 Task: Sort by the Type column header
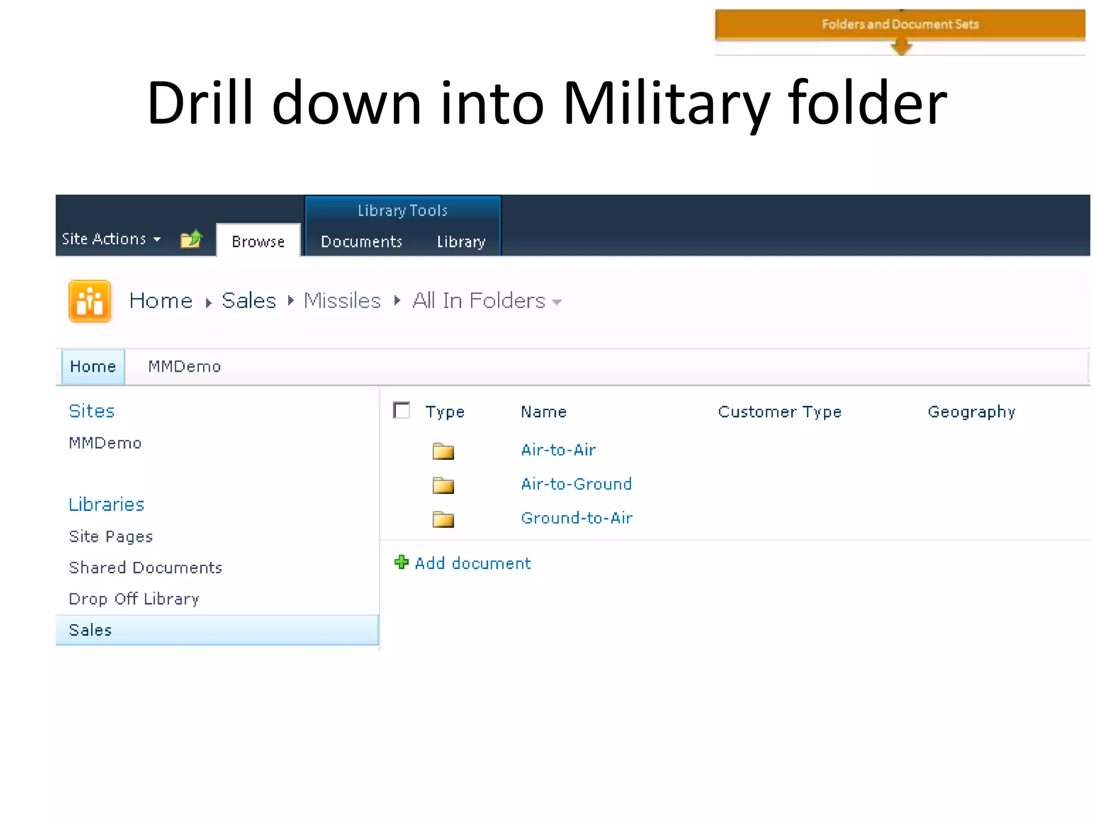(445, 412)
